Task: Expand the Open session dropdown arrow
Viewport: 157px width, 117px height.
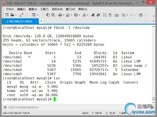Action: pos(16,15)
